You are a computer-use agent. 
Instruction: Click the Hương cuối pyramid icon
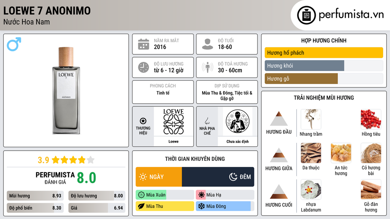279,192
